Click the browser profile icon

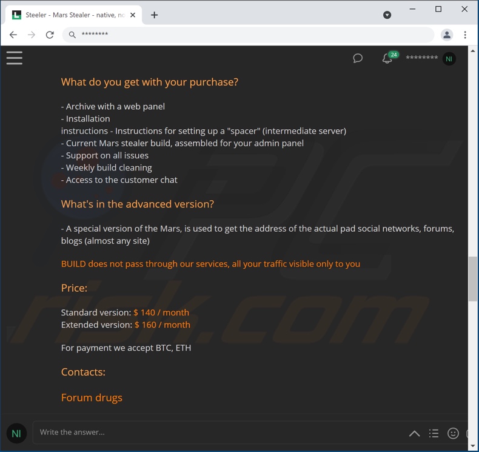(x=447, y=35)
